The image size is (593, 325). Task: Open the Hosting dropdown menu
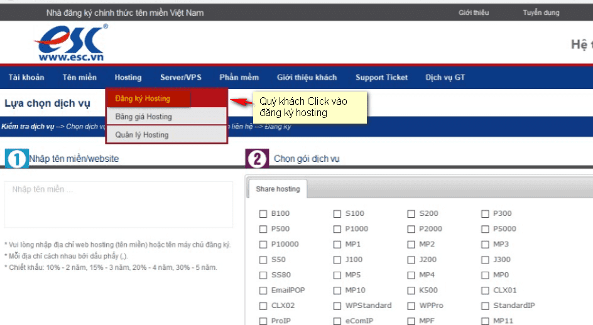pyautogui.click(x=128, y=77)
